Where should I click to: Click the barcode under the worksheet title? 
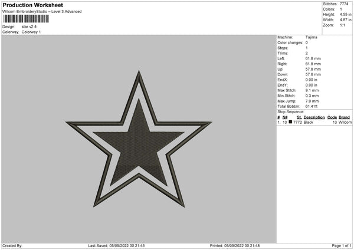pyautogui.click(x=26, y=19)
